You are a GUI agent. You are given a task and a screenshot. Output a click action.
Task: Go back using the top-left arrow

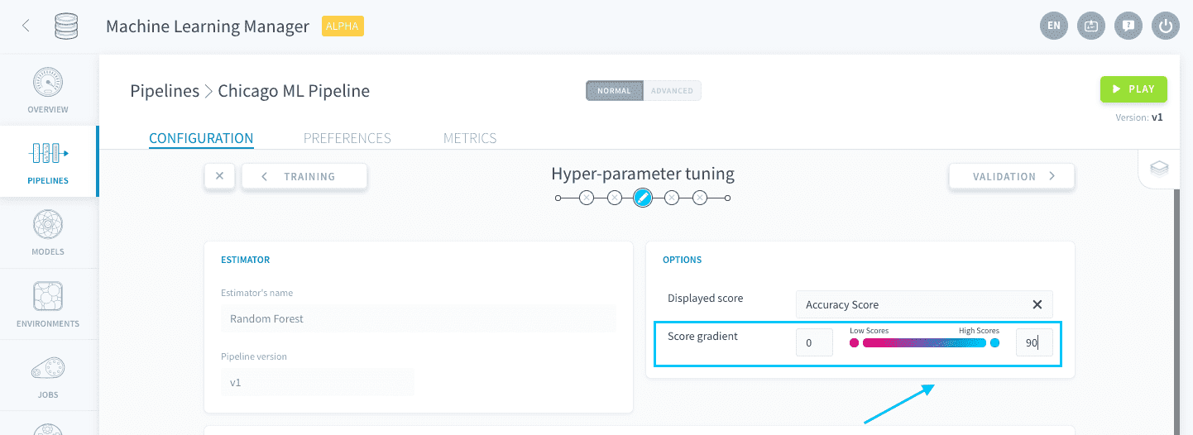coord(26,26)
